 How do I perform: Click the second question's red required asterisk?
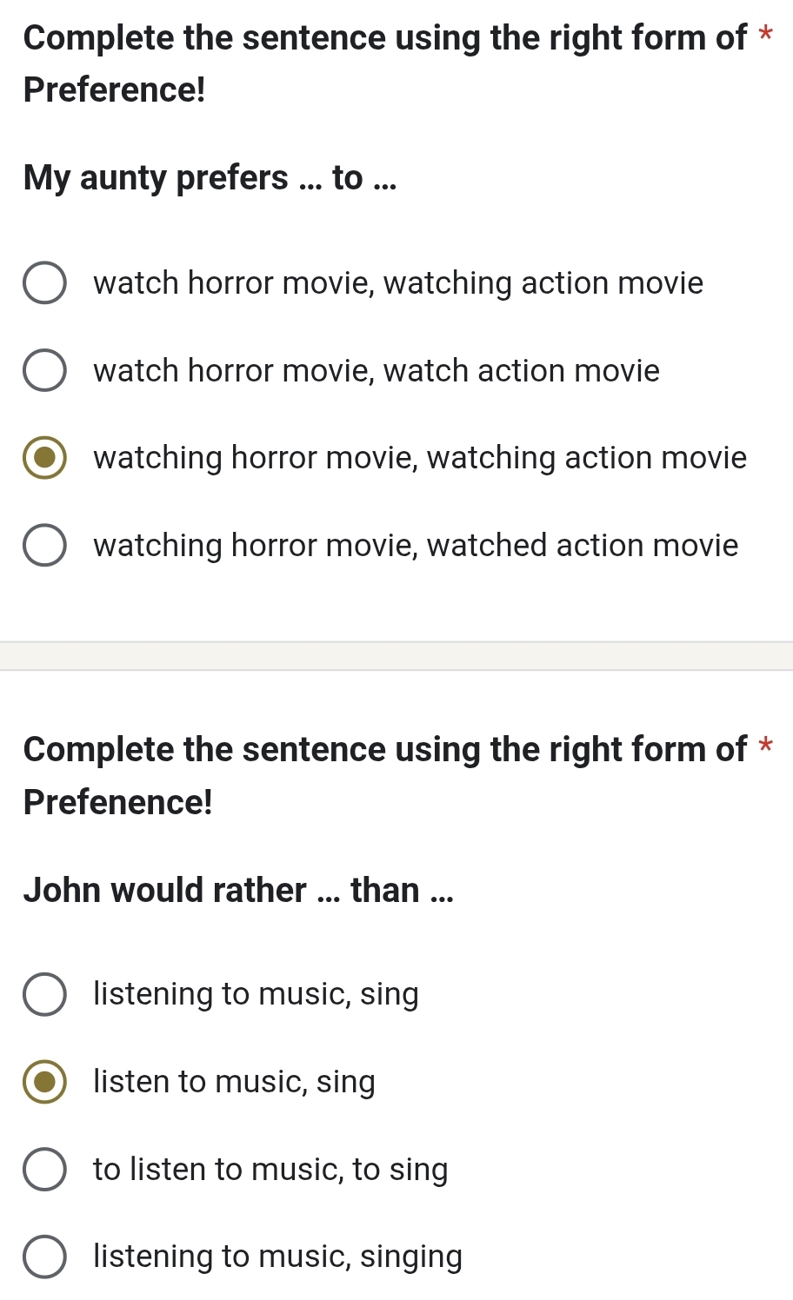tap(765, 747)
